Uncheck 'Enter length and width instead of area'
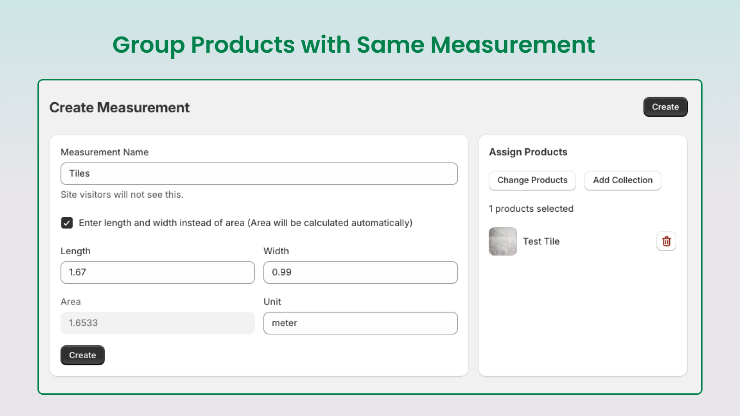 (67, 223)
